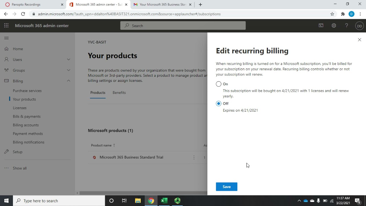Image resolution: width=366 pixels, height=206 pixels.
Task: Switch to the Panopto Recordings browser tab
Action: click(x=33, y=5)
